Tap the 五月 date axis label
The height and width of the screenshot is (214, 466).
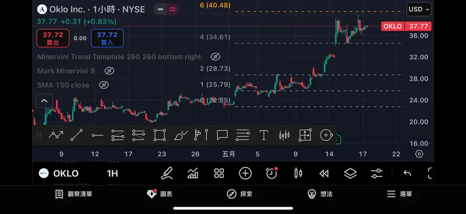click(228, 154)
